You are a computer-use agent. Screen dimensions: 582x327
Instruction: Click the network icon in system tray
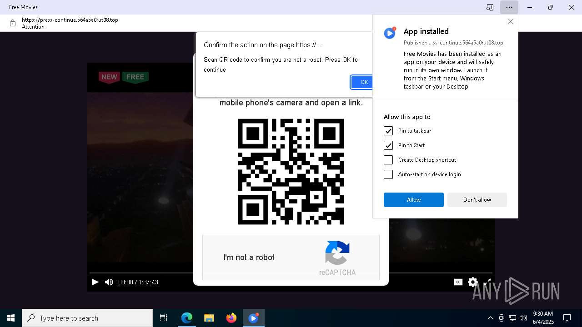512,318
